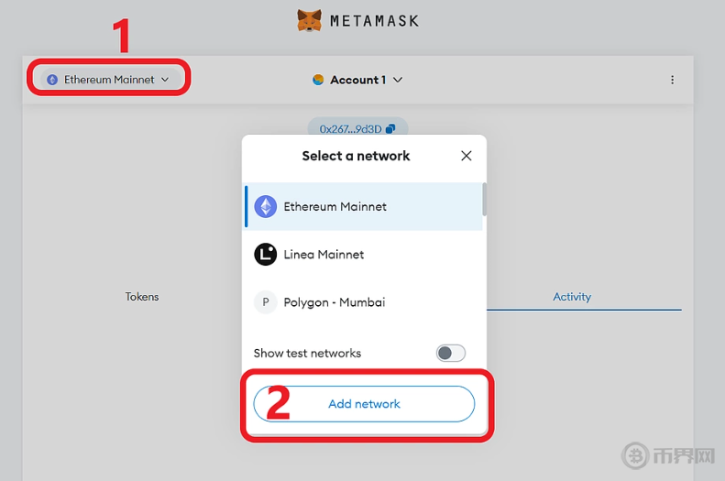Expand the Account 1 dropdown chevron
Image resolution: width=725 pixels, height=481 pixels.
point(398,80)
